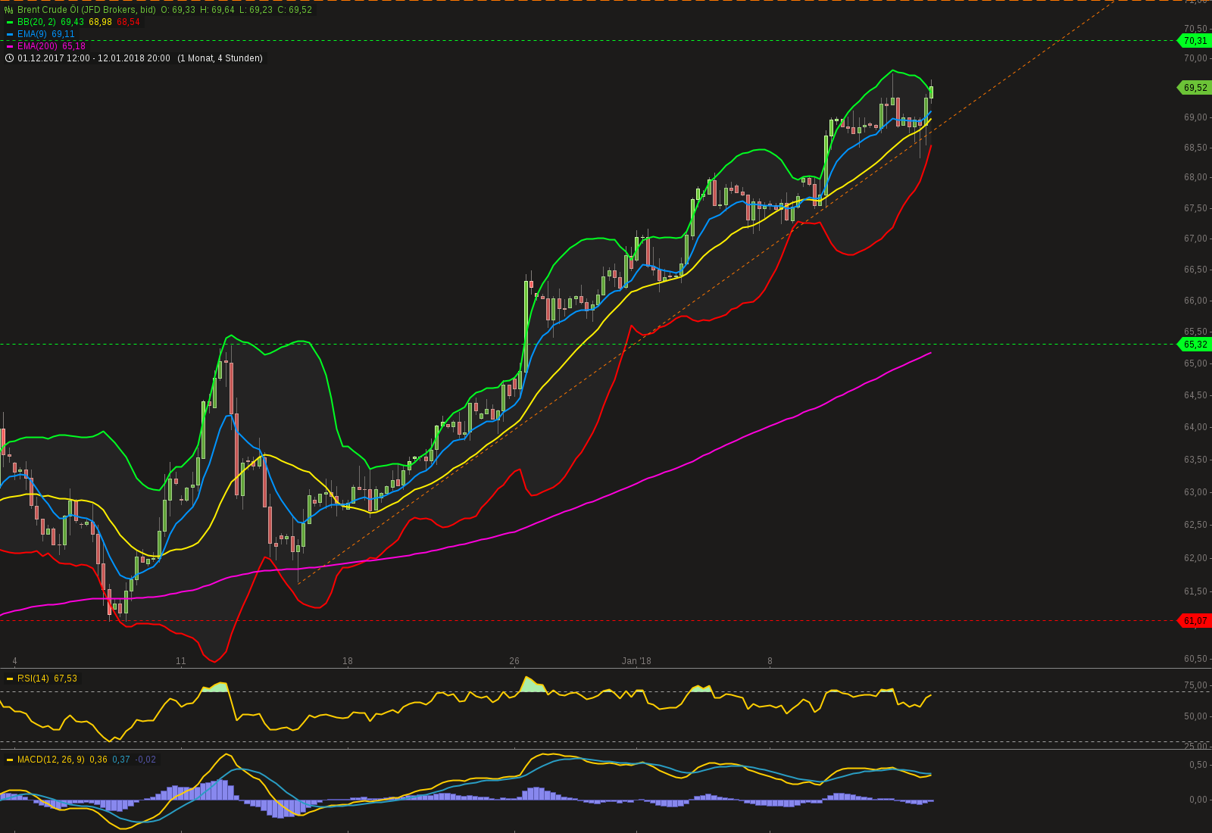Viewport: 1212px width, 833px height.
Task: Select the 'EMA(200)' indicator label
Action: (37, 46)
